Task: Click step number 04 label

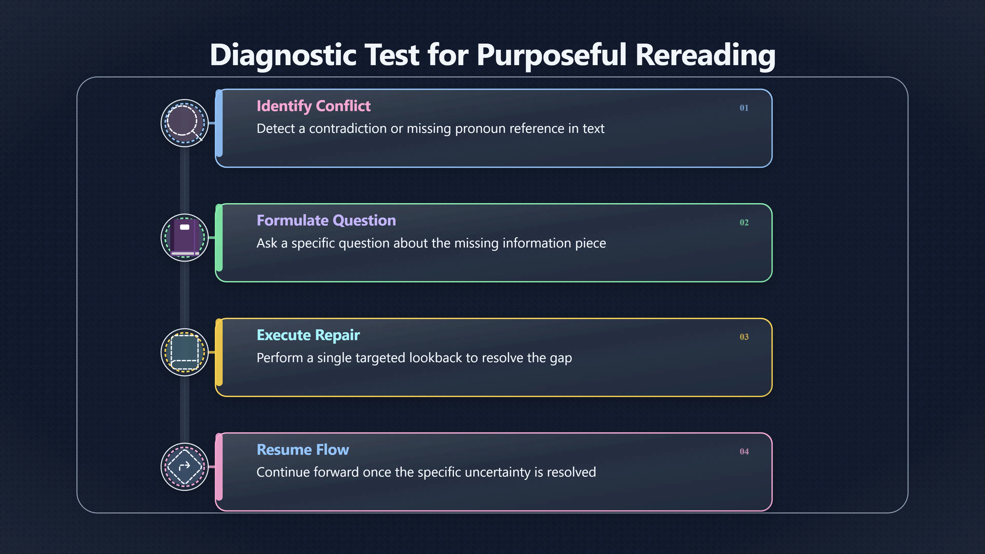Action: point(744,451)
